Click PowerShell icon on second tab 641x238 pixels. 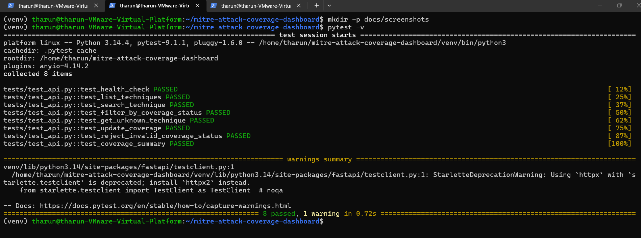[x=112, y=6]
